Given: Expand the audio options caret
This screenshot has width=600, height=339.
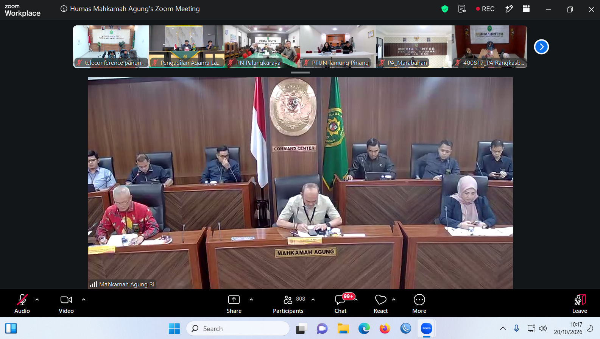Looking at the screenshot, I should (x=37, y=300).
